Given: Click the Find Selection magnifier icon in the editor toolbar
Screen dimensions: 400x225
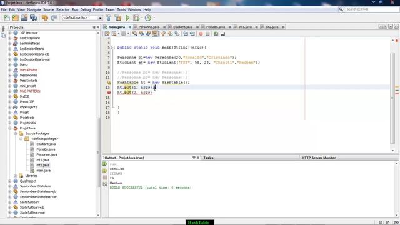Looking at the screenshot, I should 135,34.
